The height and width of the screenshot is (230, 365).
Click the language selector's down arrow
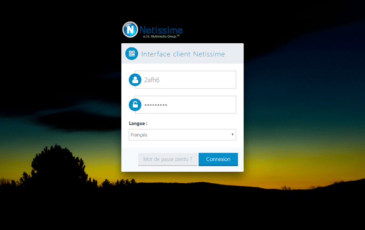232,134
